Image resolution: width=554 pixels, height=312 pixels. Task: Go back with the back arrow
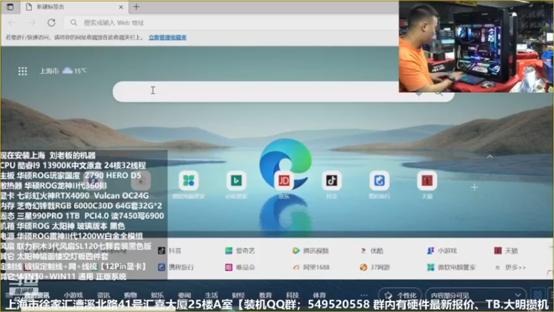click(12, 23)
